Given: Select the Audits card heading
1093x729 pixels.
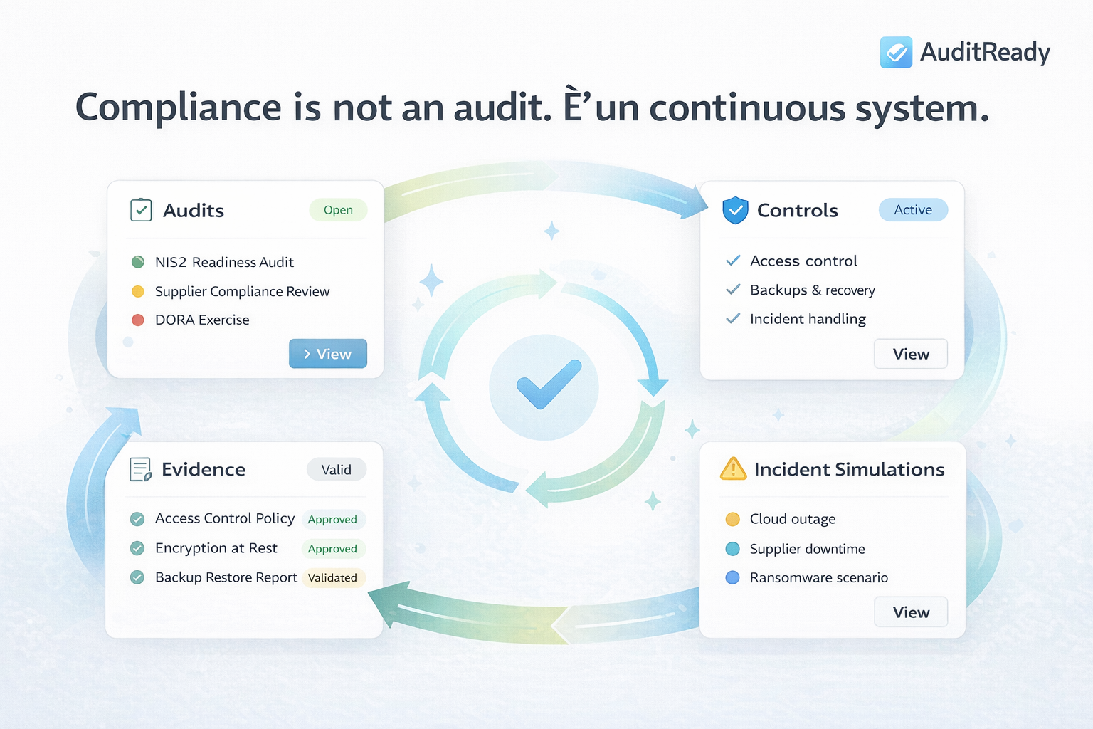Looking at the screenshot, I should [x=194, y=211].
